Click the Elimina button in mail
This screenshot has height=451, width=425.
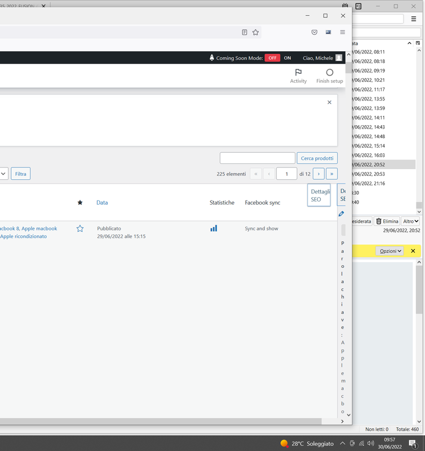(x=387, y=221)
